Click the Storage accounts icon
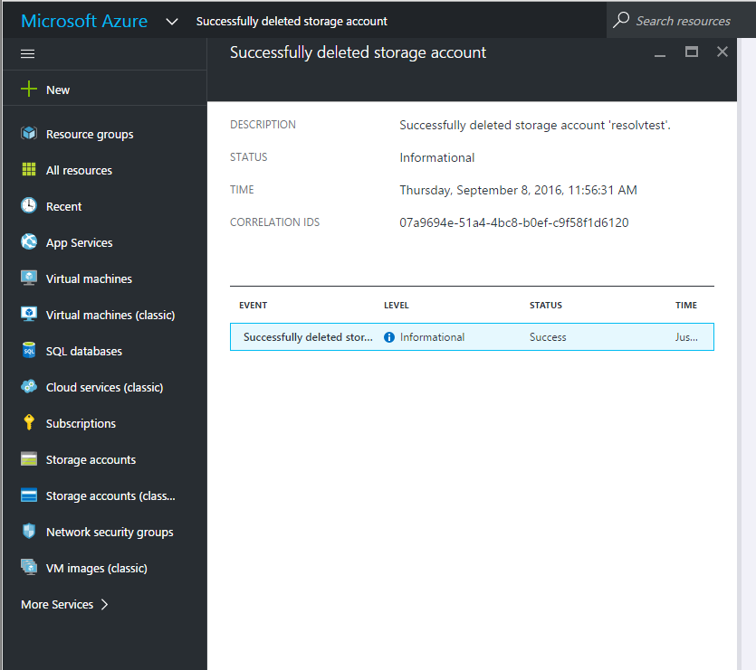Screen dimensions: 756x670 (29, 459)
